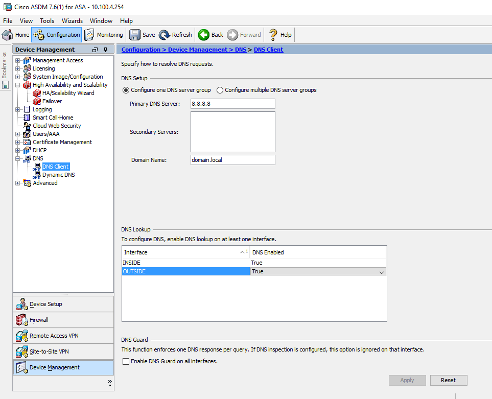This screenshot has width=492, height=399.
Task: Expand the Certificate Management tree node
Action: click(18, 142)
